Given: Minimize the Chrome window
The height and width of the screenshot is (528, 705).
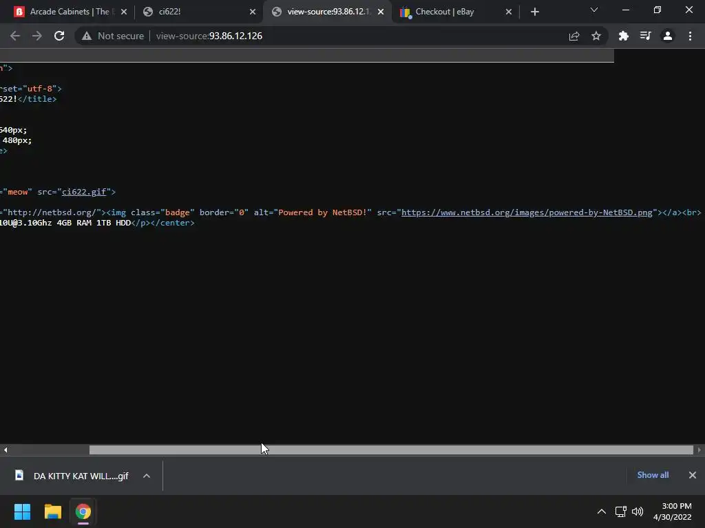Looking at the screenshot, I should (x=625, y=10).
